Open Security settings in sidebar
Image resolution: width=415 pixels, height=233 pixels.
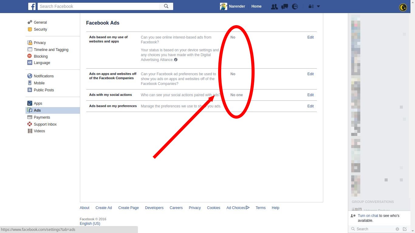[40, 29]
